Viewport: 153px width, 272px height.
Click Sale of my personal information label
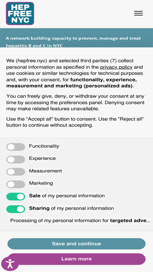67,196
